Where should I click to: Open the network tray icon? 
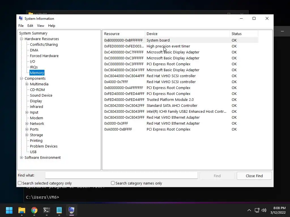pos(257,210)
